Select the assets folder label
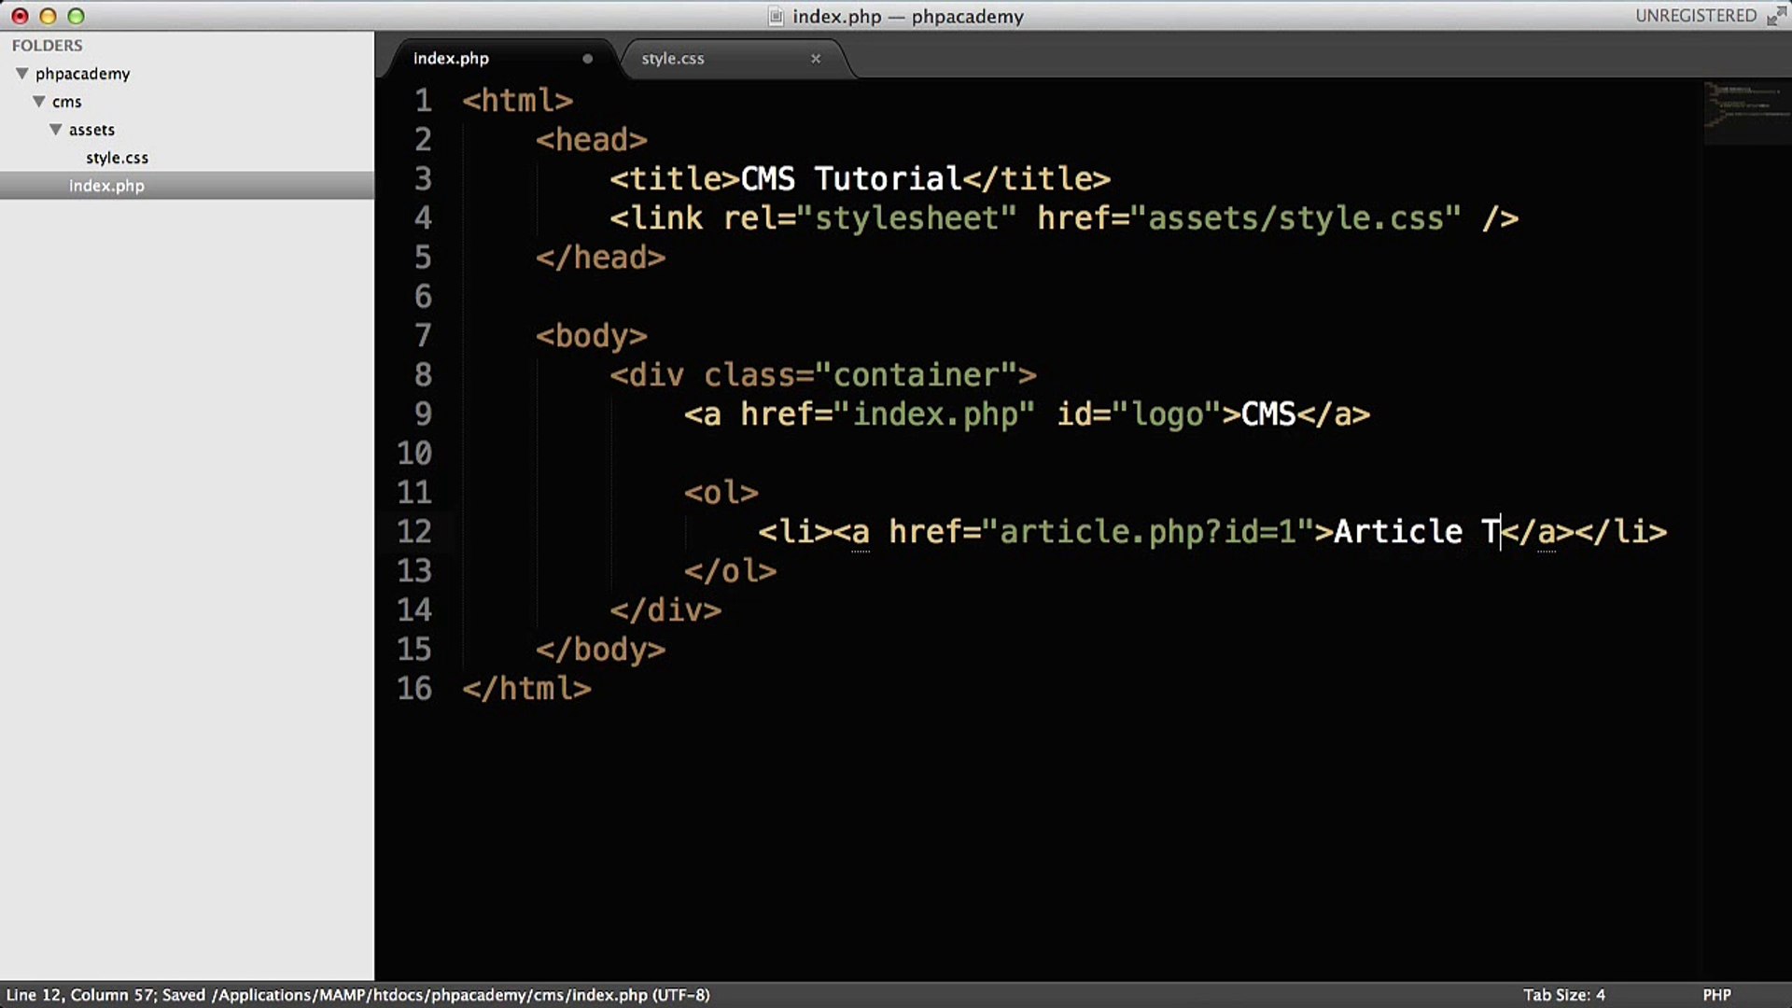1792x1008 pixels. [91, 130]
